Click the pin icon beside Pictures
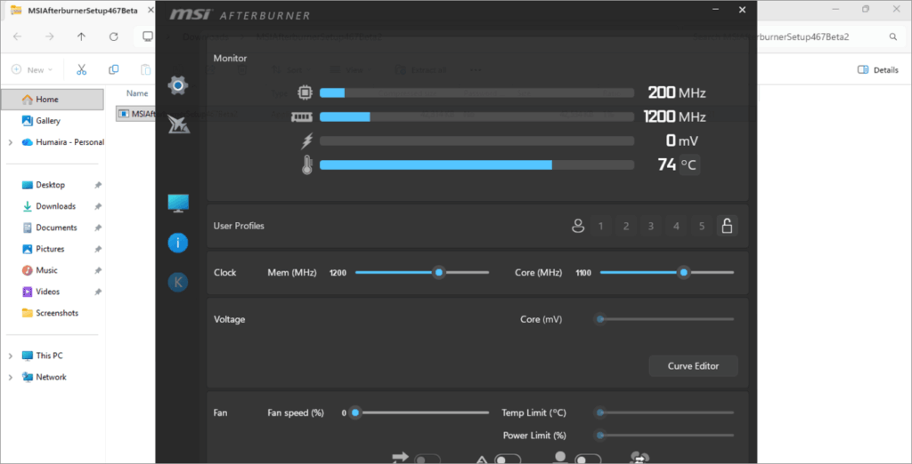 tap(98, 249)
